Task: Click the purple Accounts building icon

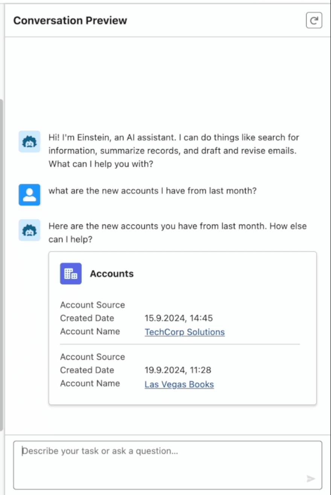Action: coord(71,273)
